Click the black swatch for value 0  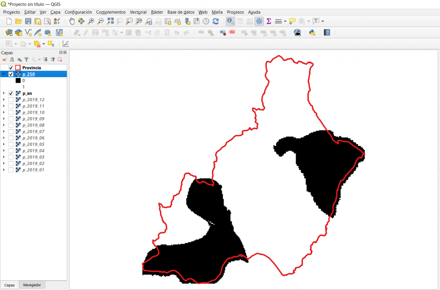[18, 80]
